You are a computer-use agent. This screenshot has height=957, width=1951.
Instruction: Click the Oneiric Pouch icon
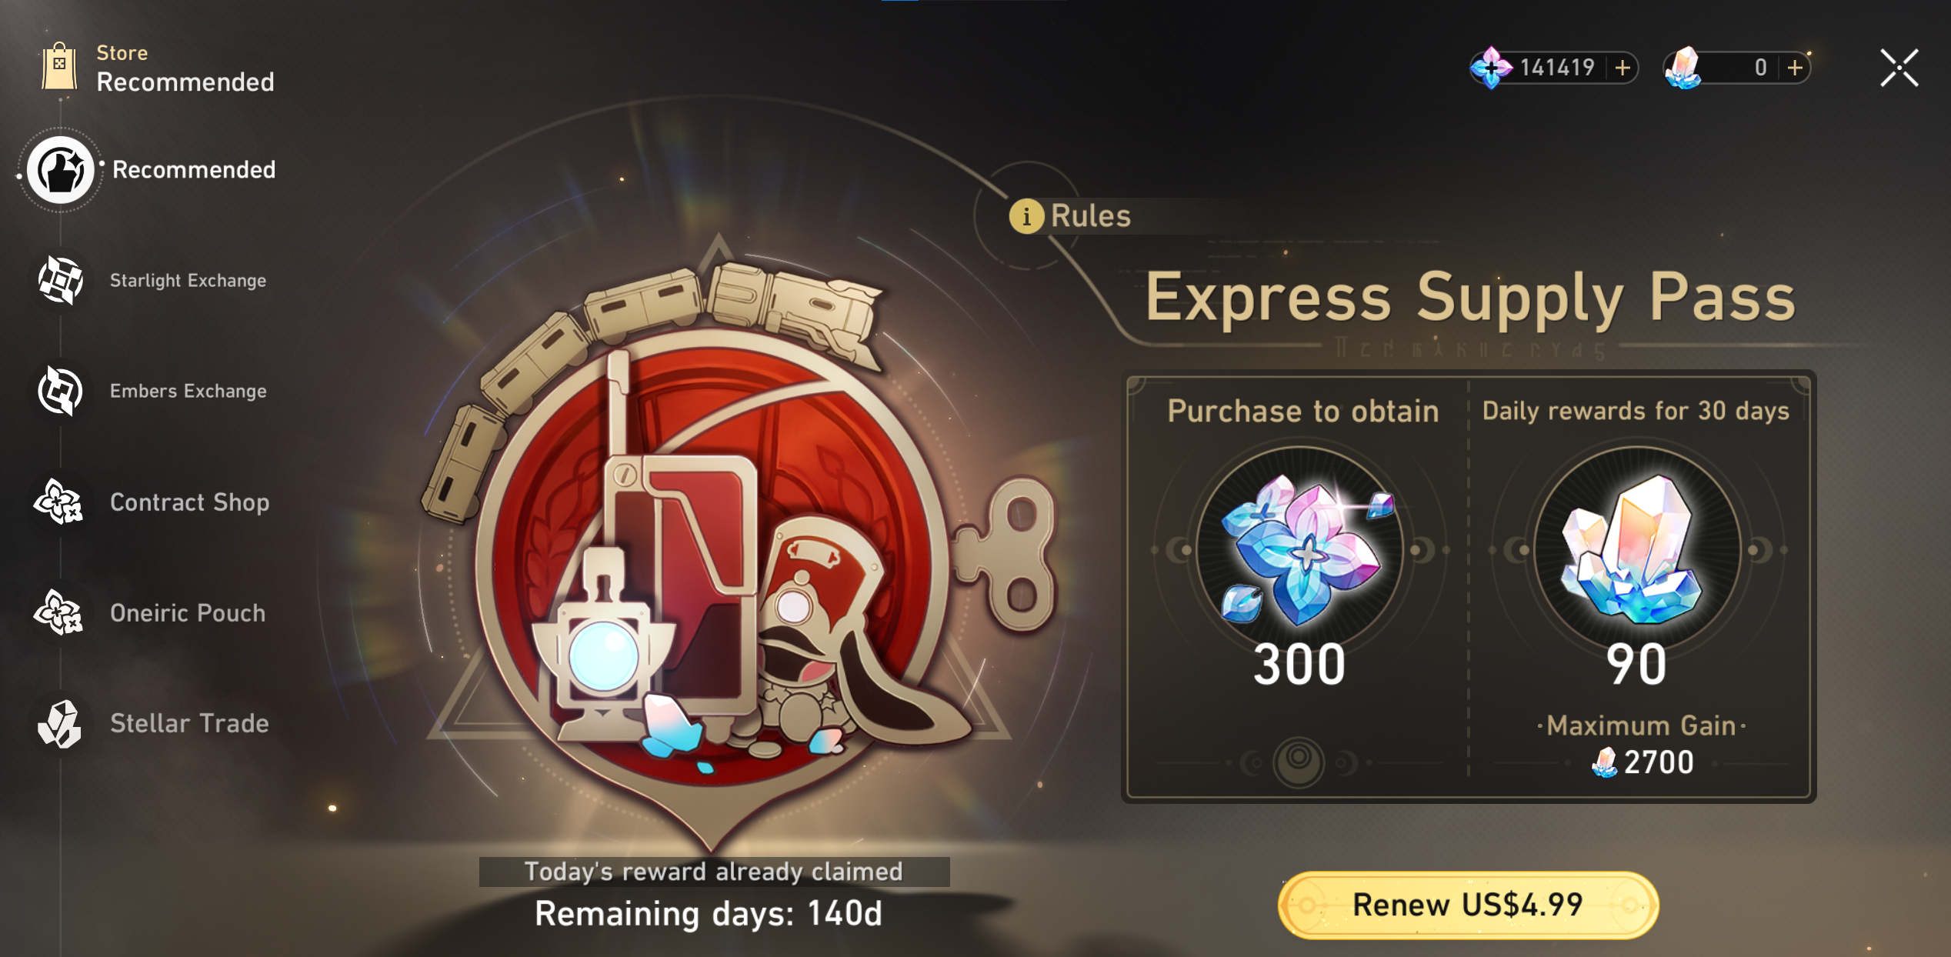[x=58, y=612]
